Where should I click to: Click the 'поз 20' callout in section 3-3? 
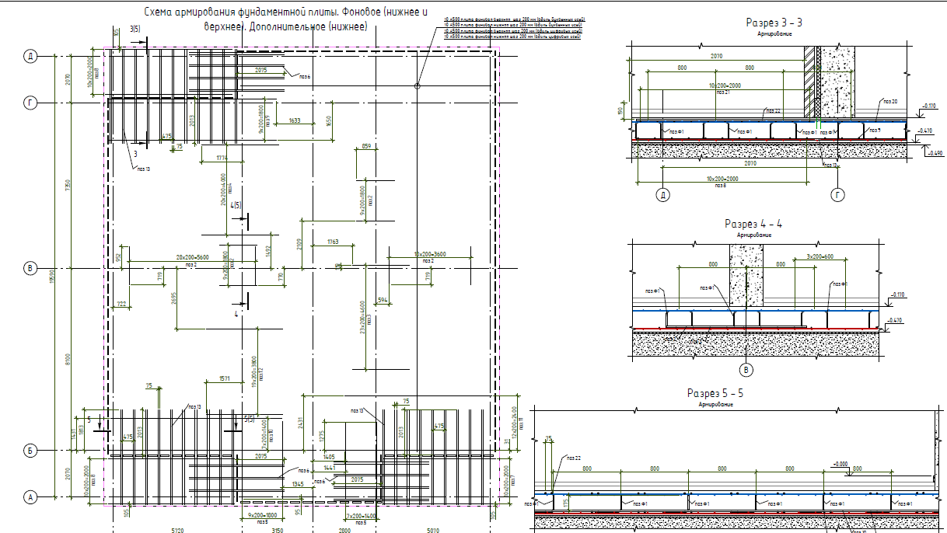click(890, 101)
